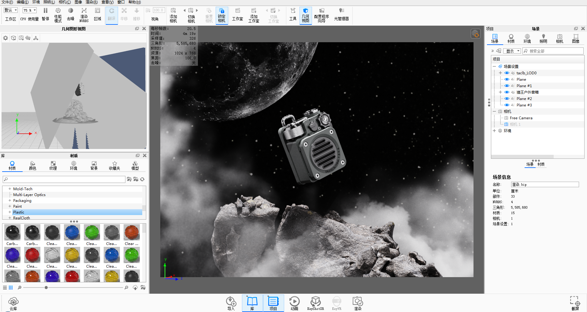Open the 渲染(R) menu
Image resolution: width=587 pixels, height=312 pixels.
coord(91,2)
